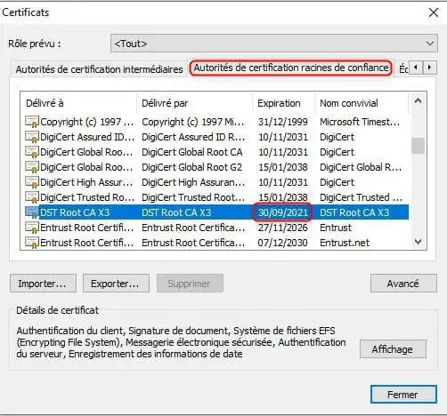Click the 30/09/2021 expiration date

[283, 212]
